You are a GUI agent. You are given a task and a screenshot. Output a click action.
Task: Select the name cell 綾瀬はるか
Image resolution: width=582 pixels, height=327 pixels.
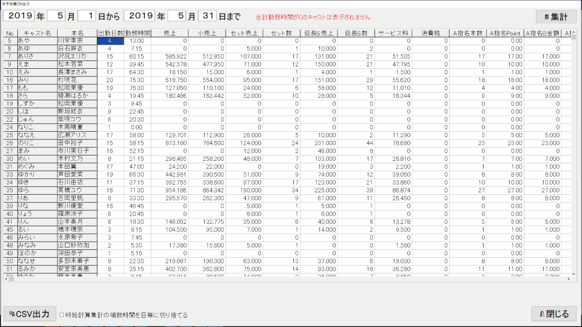[x=77, y=95]
